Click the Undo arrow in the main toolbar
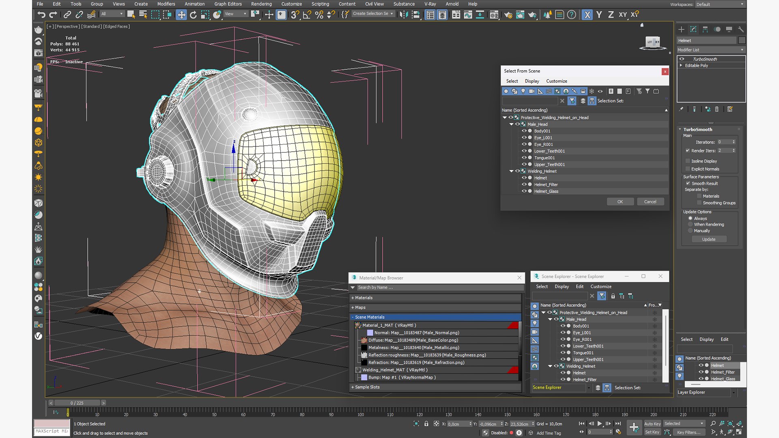 click(x=41, y=15)
